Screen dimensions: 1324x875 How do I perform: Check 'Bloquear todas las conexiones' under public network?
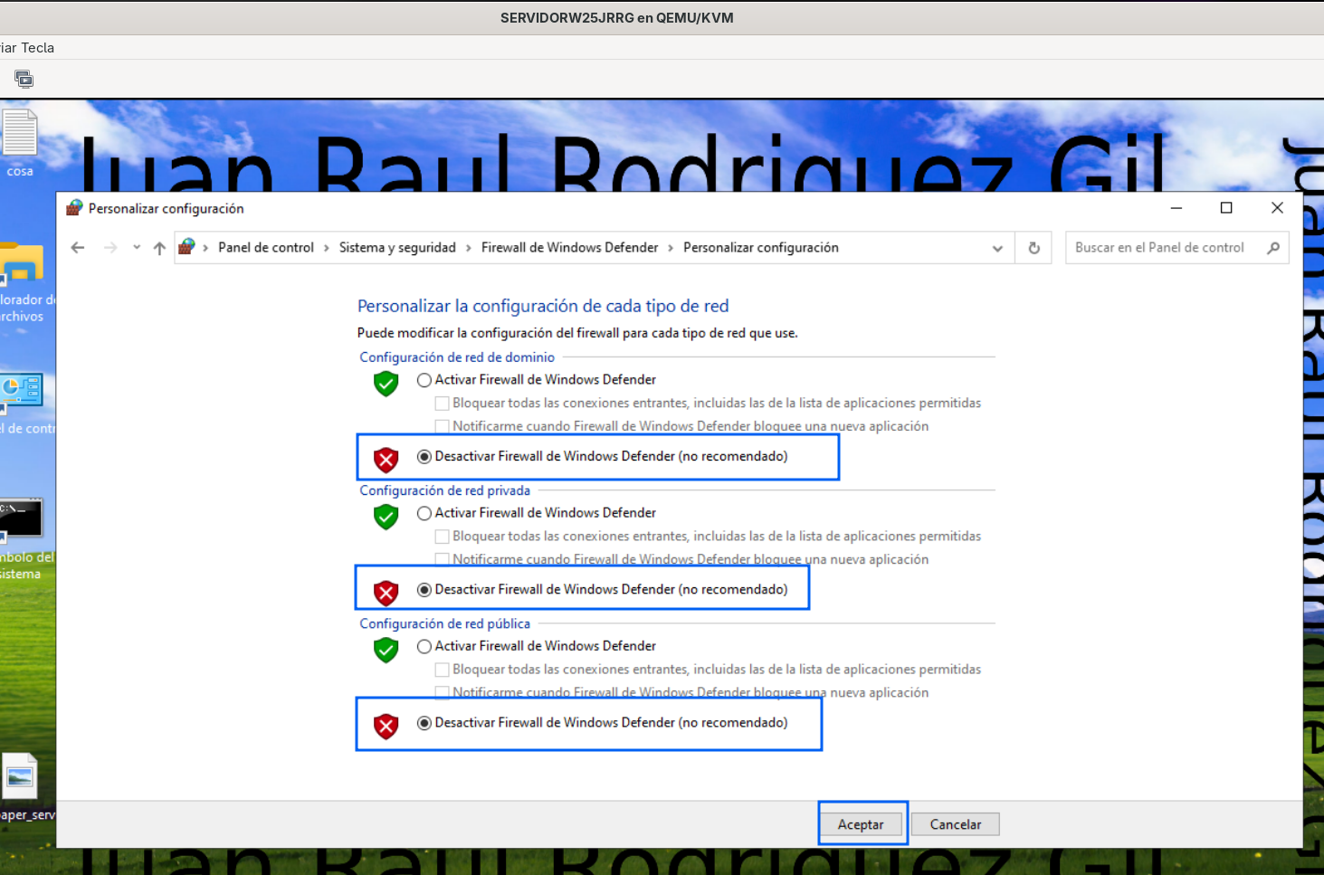[443, 670]
